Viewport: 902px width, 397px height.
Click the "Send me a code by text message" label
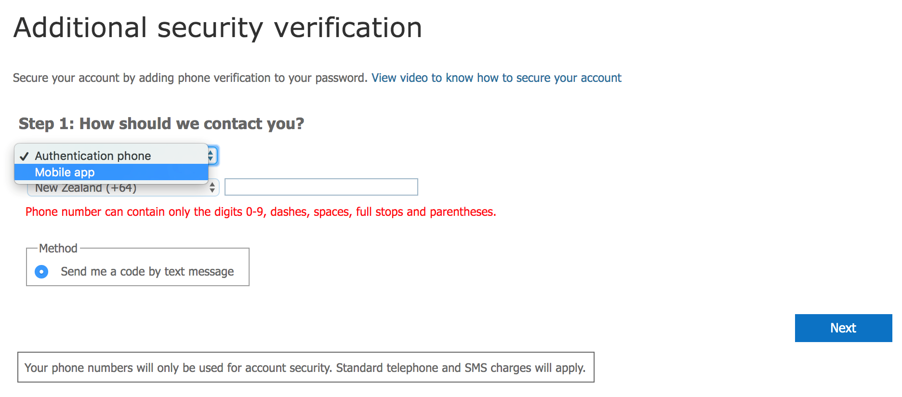147,272
